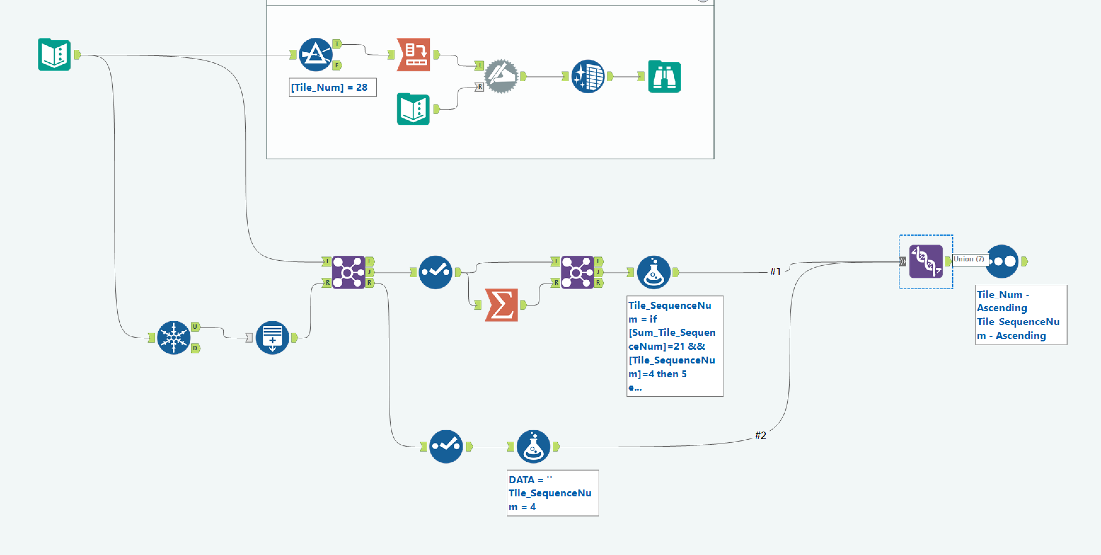Click the Union tool DNA icon
Viewport: 1101px width, 555px height.
point(926,261)
